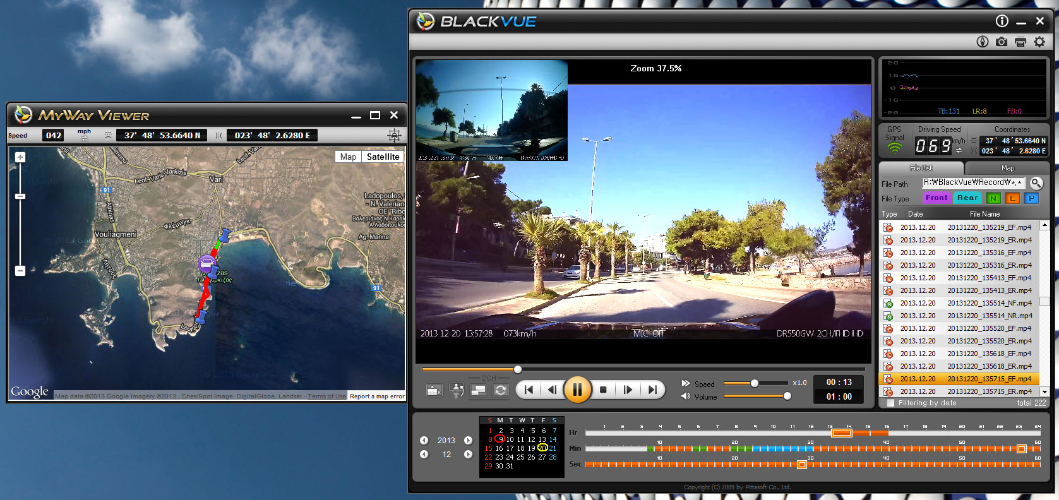
Task: Click Report a map error link
Action: [x=377, y=396]
